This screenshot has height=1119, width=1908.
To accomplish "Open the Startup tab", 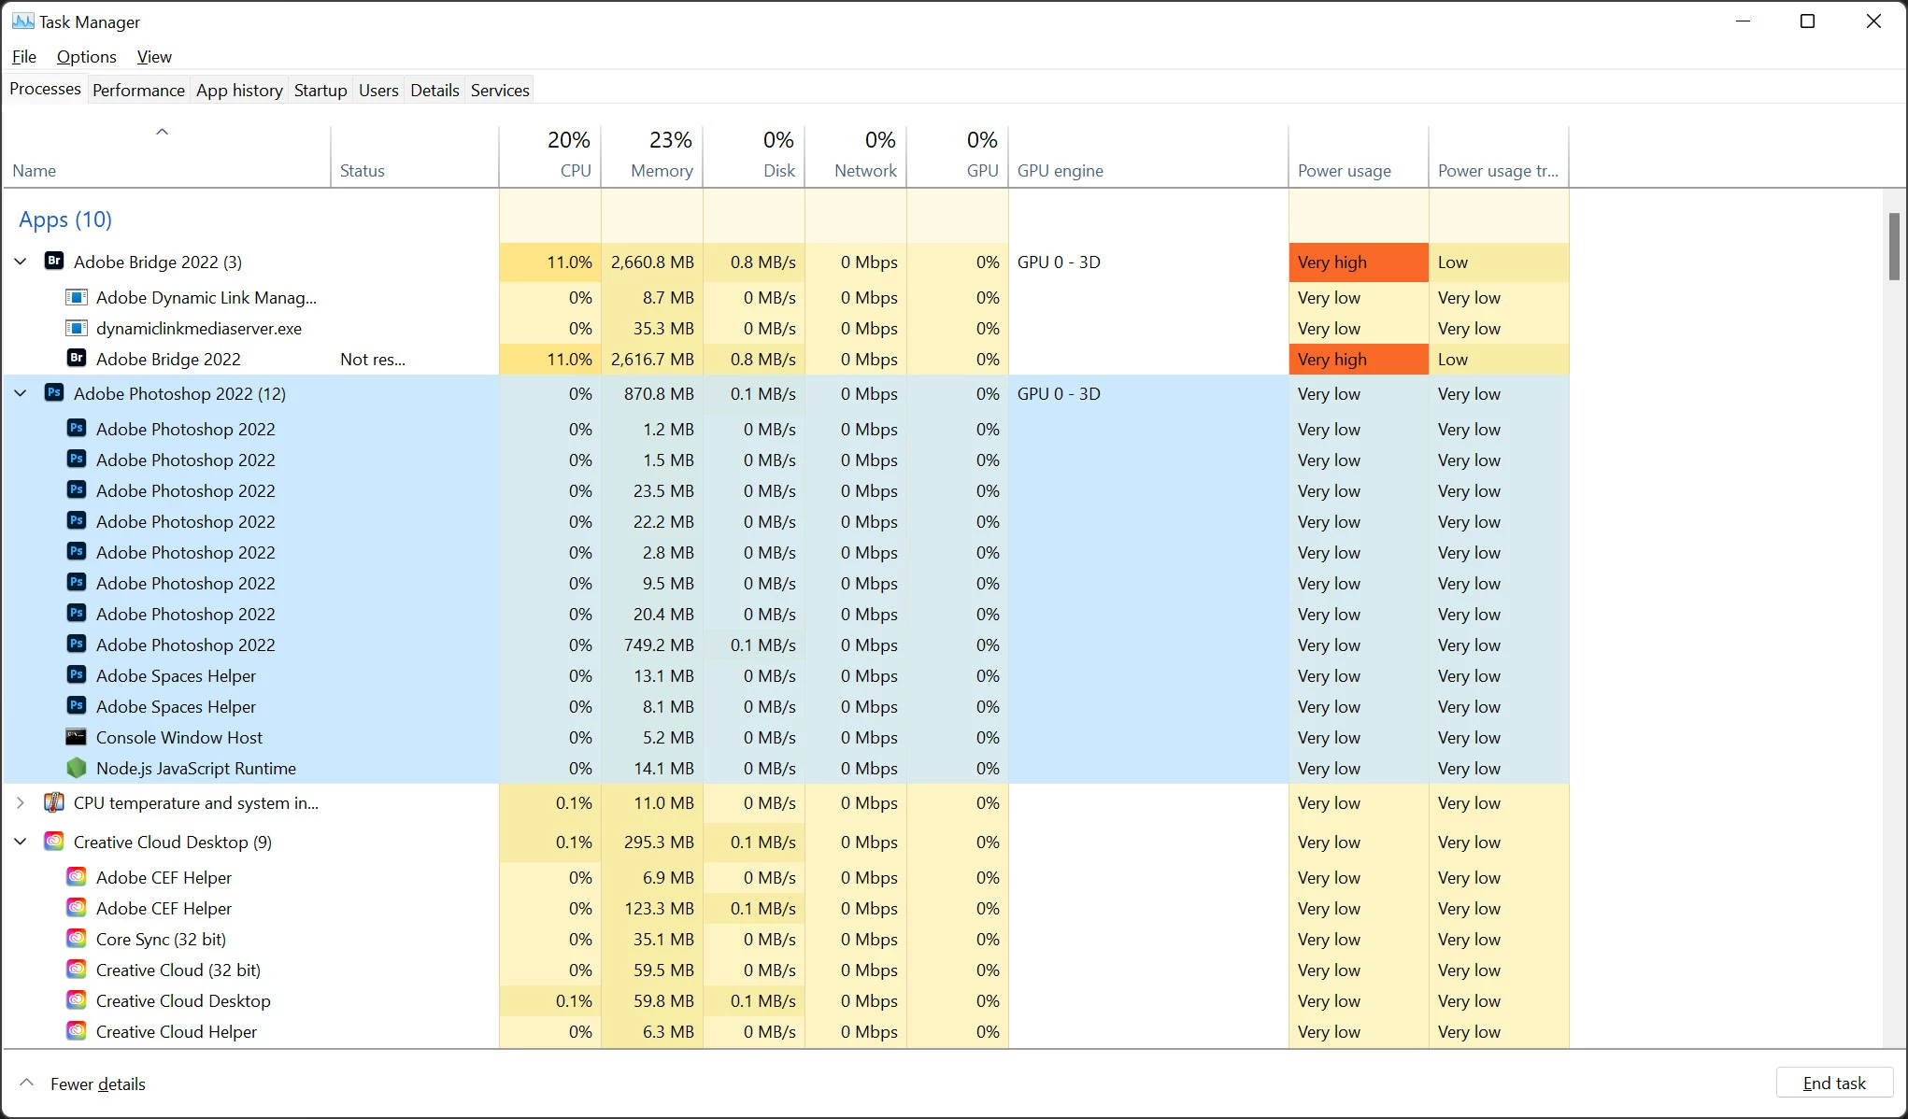I will [x=320, y=90].
